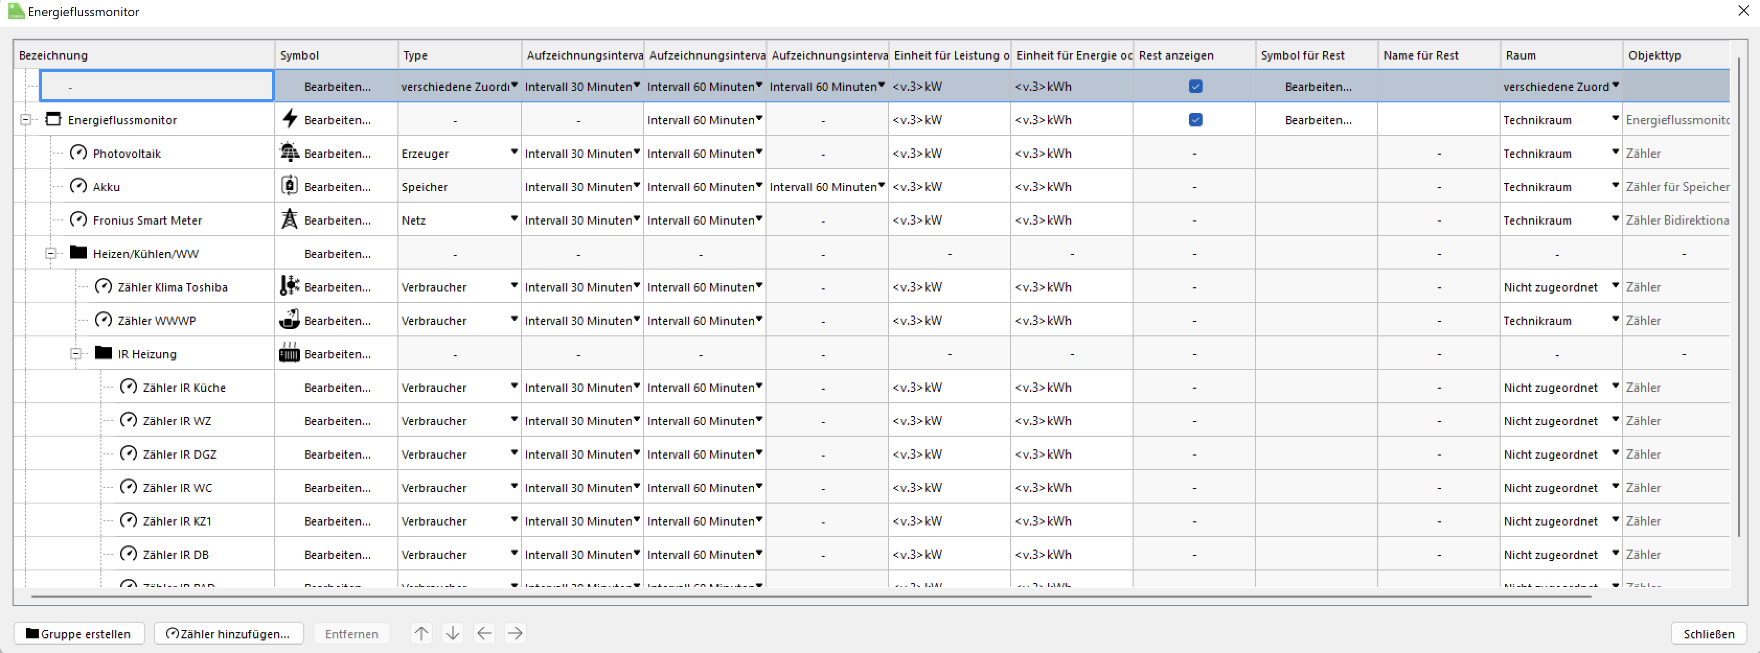This screenshot has height=653, width=1760.
Task: Click the climate symbol for Zähler Klima Toshiba
Action: tap(290, 286)
